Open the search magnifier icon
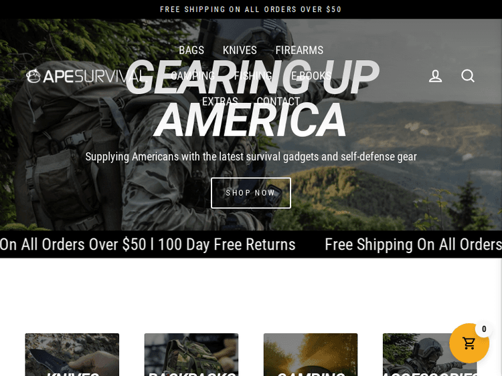This screenshot has height=376, width=502. click(468, 76)
